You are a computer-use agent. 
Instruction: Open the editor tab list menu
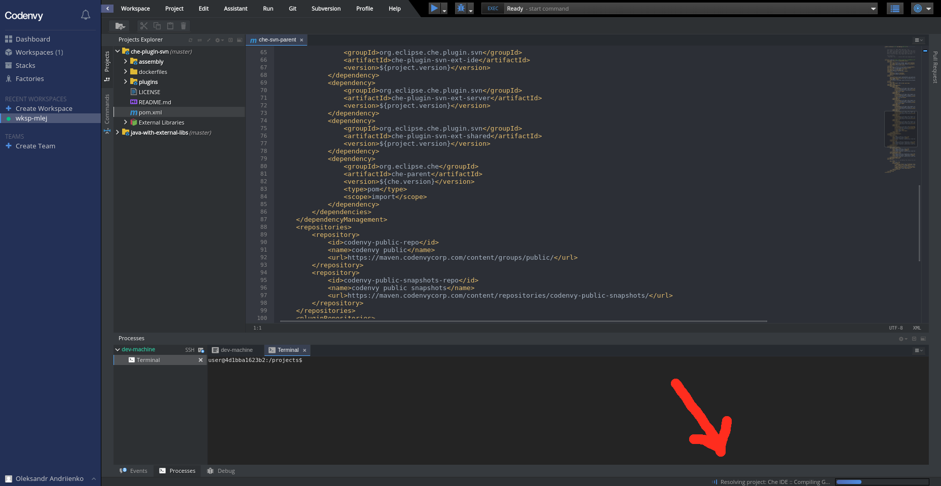click(919, 40)
